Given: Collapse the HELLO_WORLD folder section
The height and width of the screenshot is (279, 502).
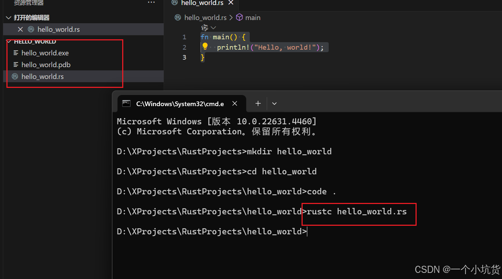Looking at the screenshot, I should coord(9,41).
